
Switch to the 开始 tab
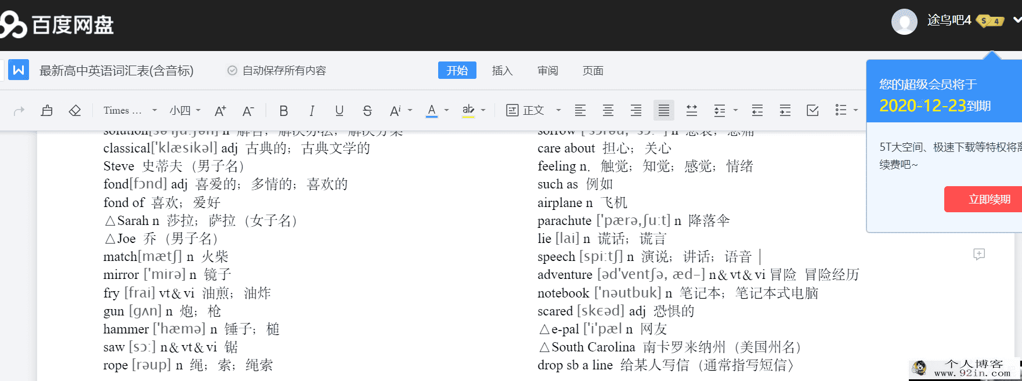457,70
